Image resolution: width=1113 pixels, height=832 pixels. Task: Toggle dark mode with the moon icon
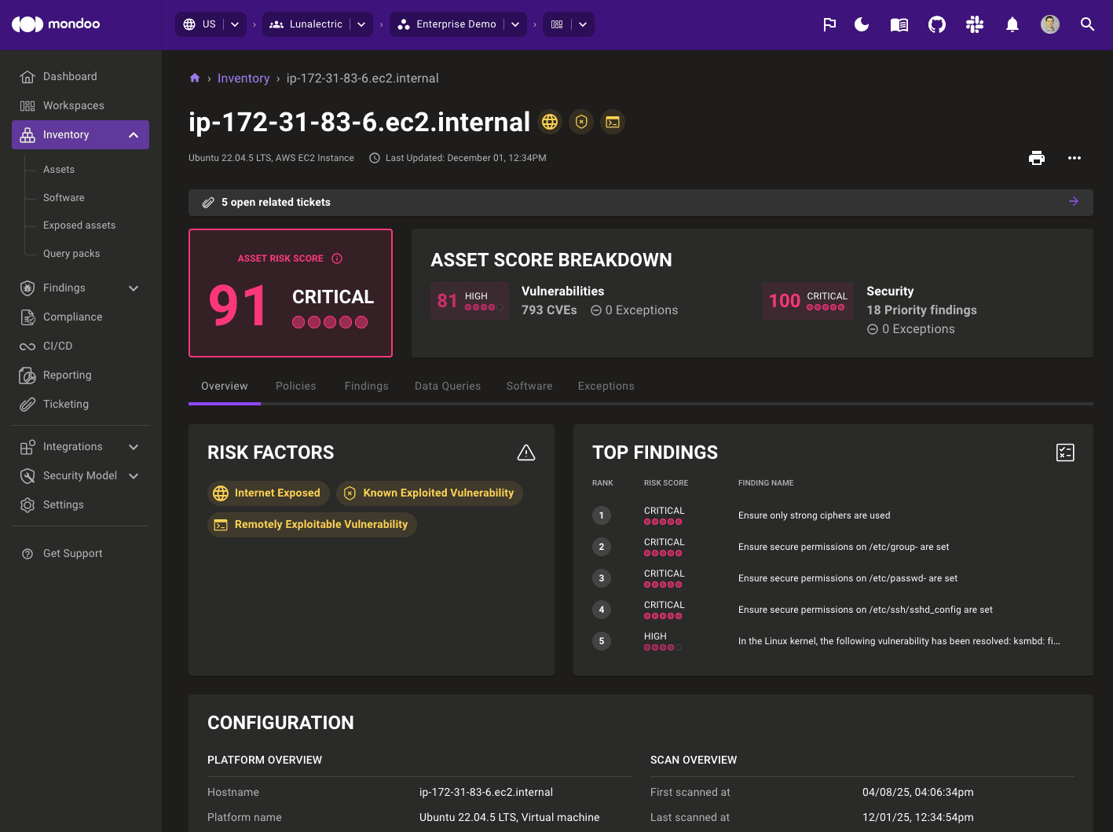tap(862, 24)
